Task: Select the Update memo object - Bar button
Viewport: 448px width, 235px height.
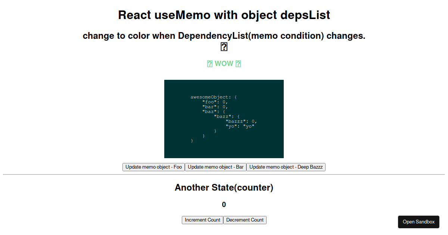Action: tap(215, 167)
